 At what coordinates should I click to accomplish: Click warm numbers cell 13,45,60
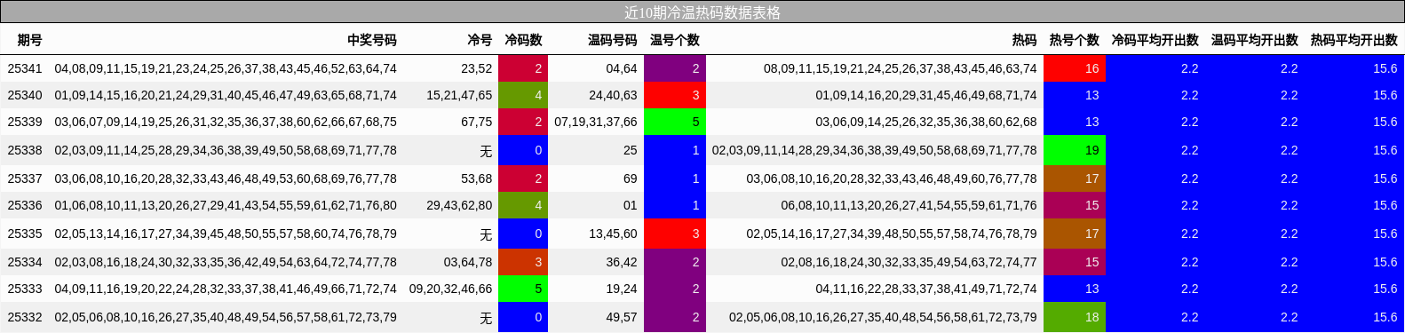[x=613, y=234]
